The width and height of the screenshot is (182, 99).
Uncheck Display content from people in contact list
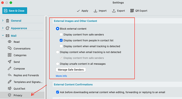(61, 40)
